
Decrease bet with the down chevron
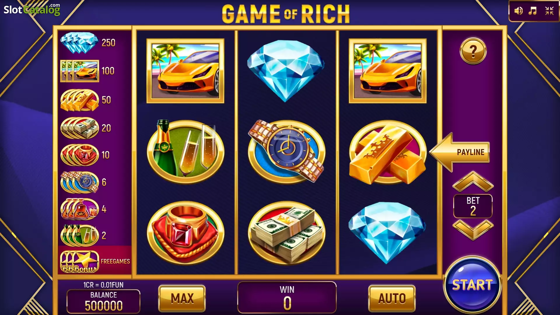(473, 230)
